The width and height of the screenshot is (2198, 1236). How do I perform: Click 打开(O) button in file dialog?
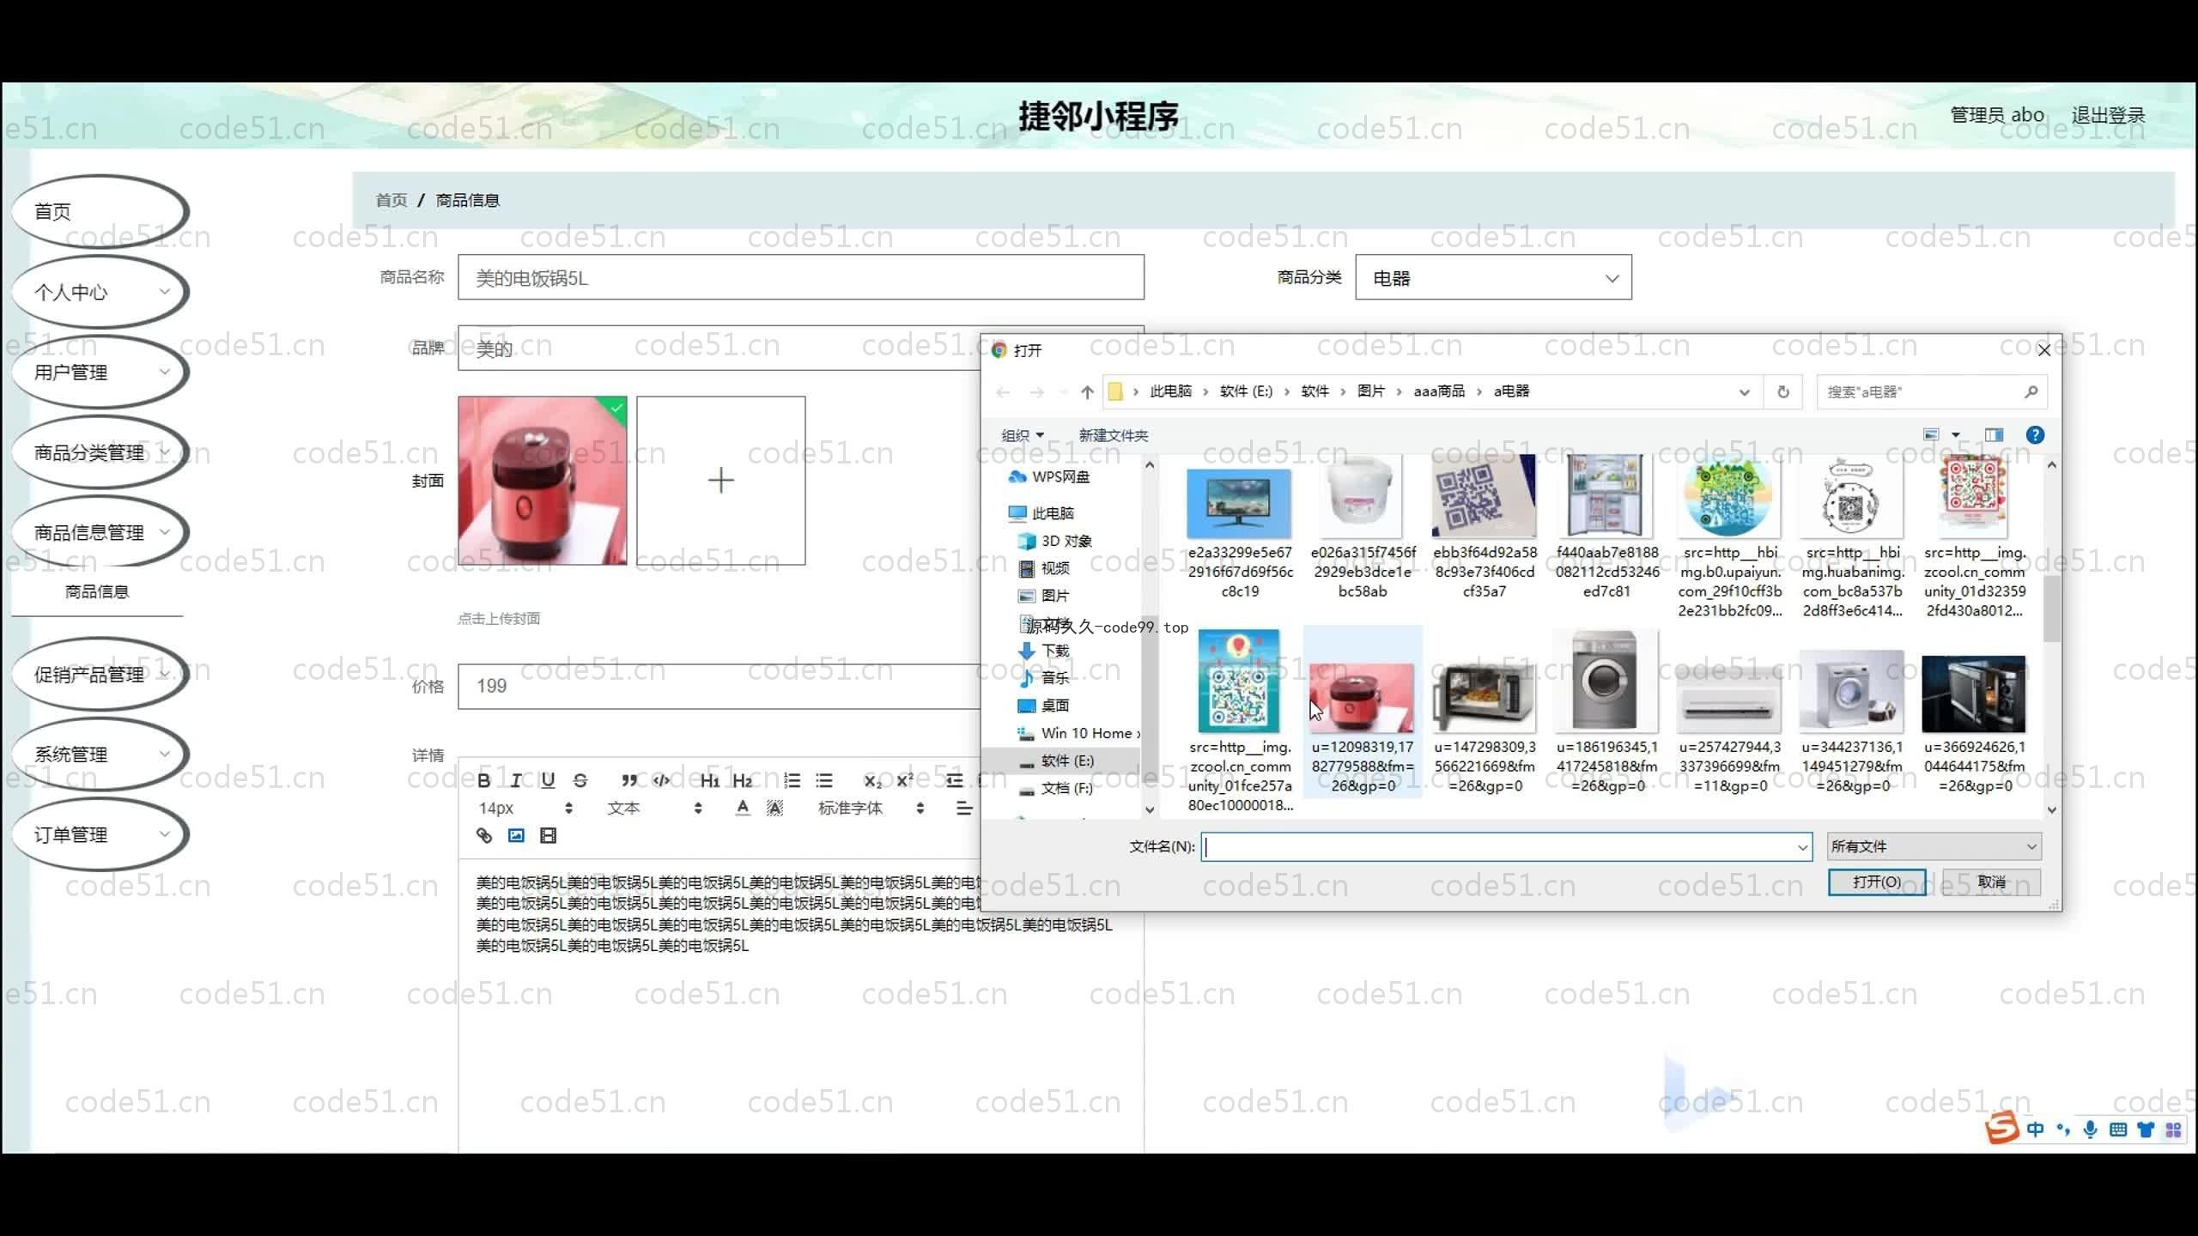(x=1876, y=882)
